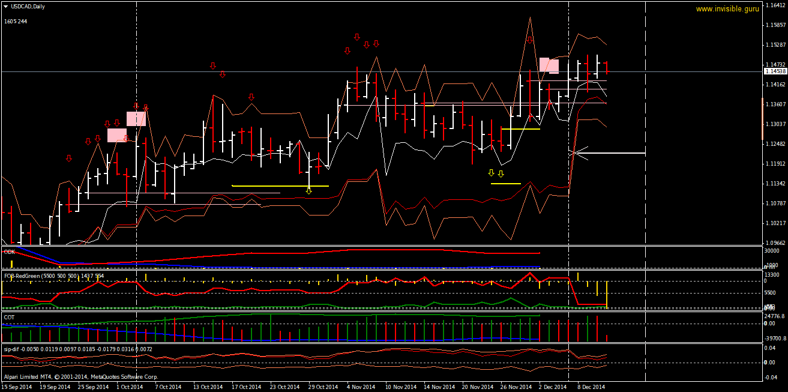788x392 pixels.
Task: Click the 1.09662 price scale value
Action: [x=777, y=243]
